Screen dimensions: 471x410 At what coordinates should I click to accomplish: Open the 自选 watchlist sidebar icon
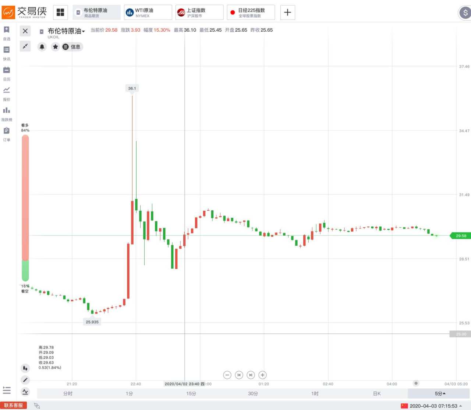(7, 33)
